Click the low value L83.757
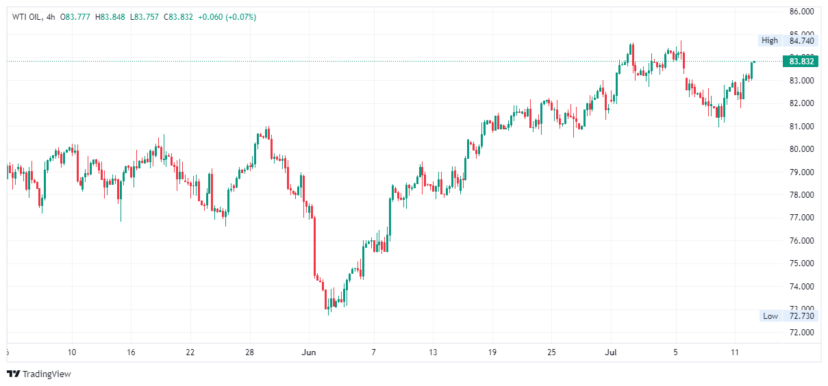828x386 pixels. pos(144,17)
